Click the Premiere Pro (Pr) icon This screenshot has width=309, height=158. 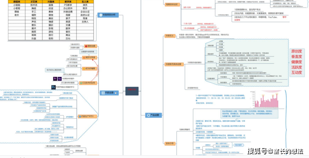pyautogui.click(x=55, y=79)
